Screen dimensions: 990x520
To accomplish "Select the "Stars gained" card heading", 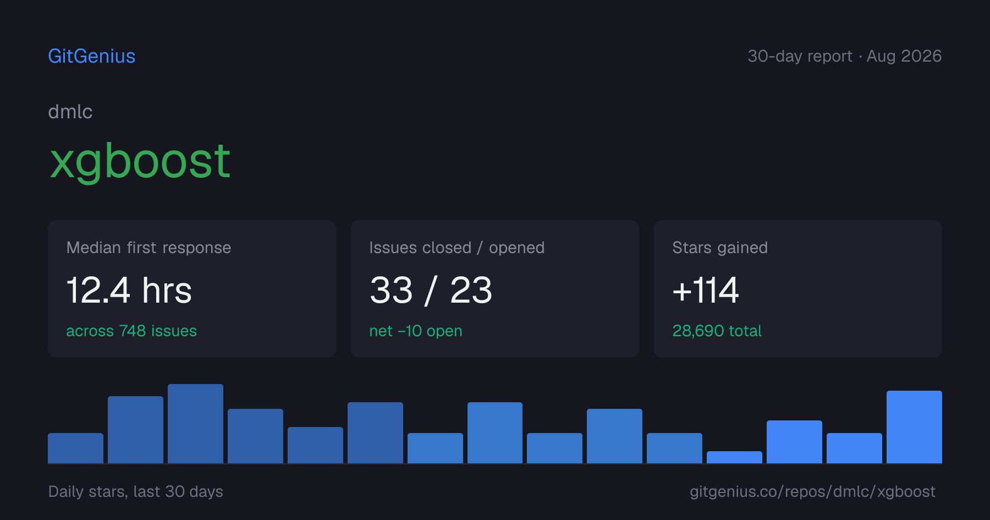I will [x=720, y=248].
